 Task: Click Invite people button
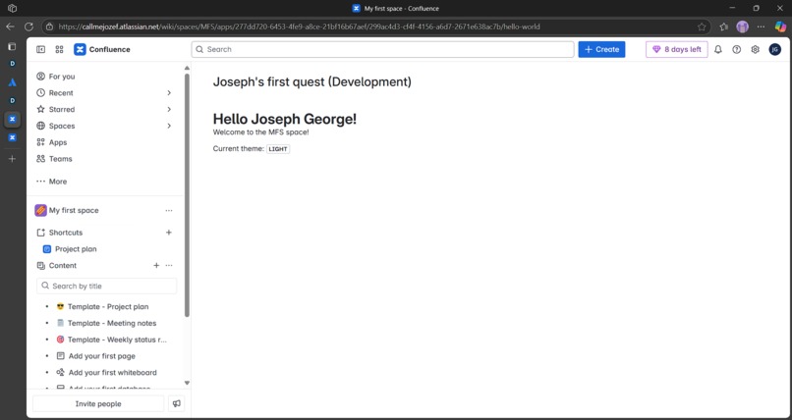[x=98, y=404]
